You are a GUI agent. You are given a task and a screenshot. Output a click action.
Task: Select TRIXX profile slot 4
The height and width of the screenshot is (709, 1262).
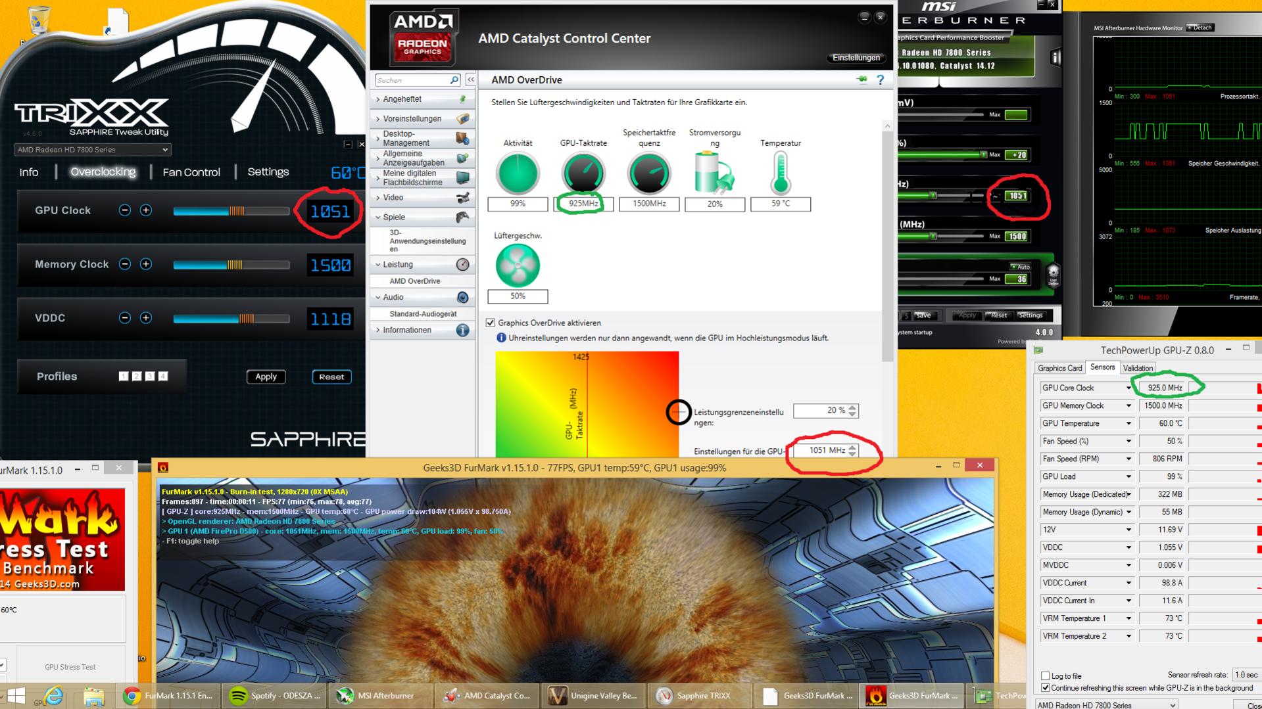point(163,377)
